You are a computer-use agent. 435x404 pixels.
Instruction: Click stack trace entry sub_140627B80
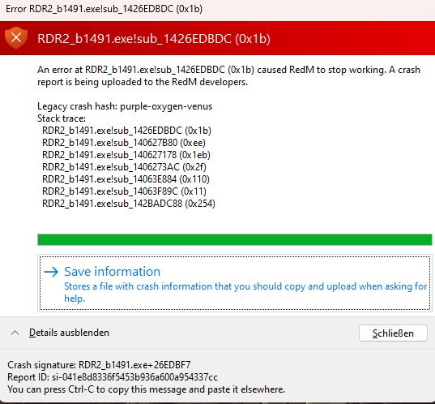click(x=124, y=143)
